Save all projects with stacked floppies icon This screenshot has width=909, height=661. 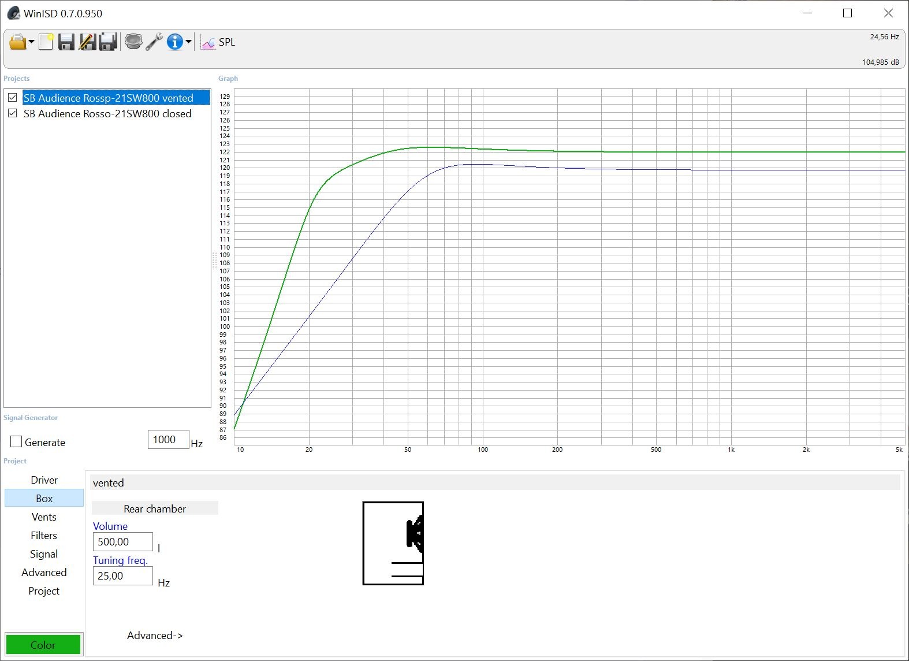point(108,42)
